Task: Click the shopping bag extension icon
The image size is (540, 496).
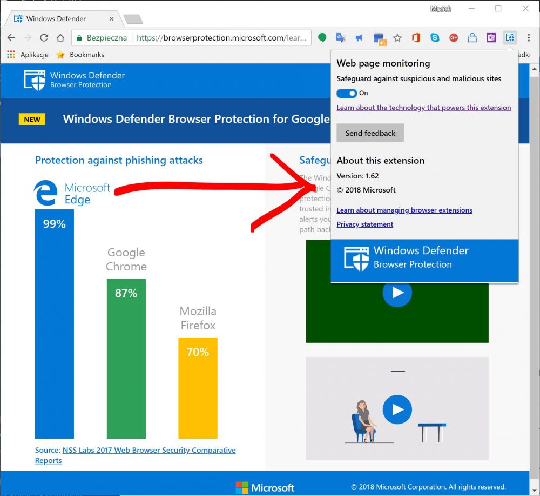Action: click(x=472, y=37)
